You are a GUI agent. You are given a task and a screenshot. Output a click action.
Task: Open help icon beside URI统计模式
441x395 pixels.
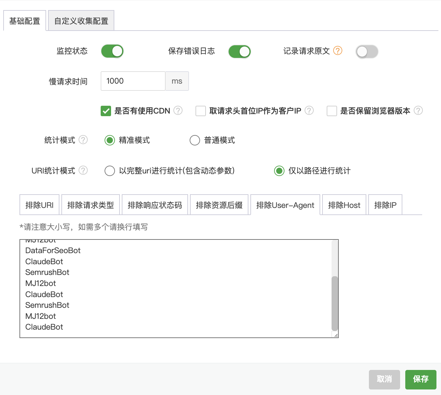[84, 170]
